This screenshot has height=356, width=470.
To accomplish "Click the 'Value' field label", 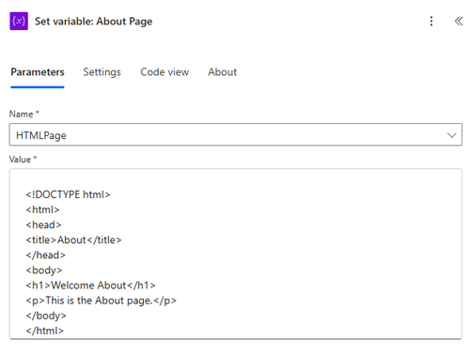I will 20,160.
